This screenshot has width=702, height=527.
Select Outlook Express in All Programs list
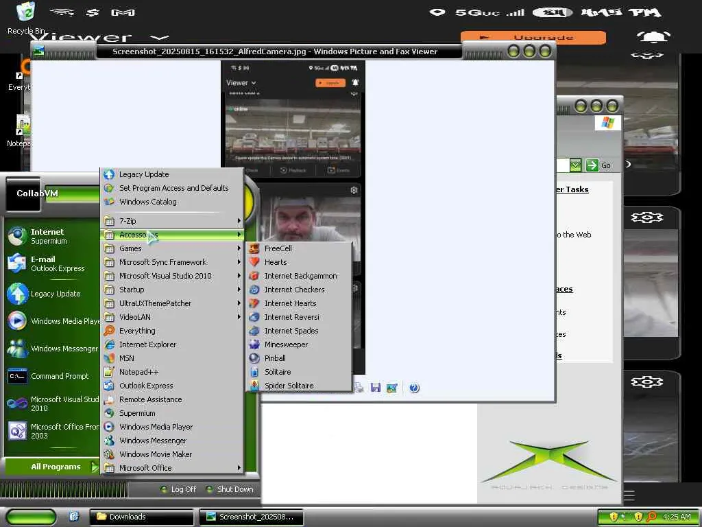pos(173,386)
